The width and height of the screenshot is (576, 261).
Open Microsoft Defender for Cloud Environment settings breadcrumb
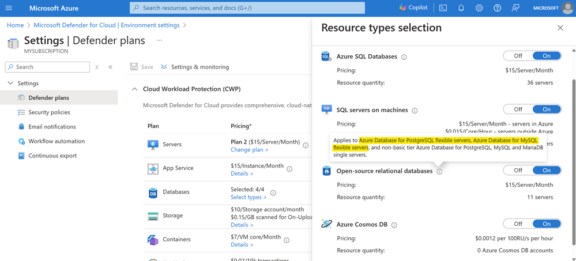[107, 25]
